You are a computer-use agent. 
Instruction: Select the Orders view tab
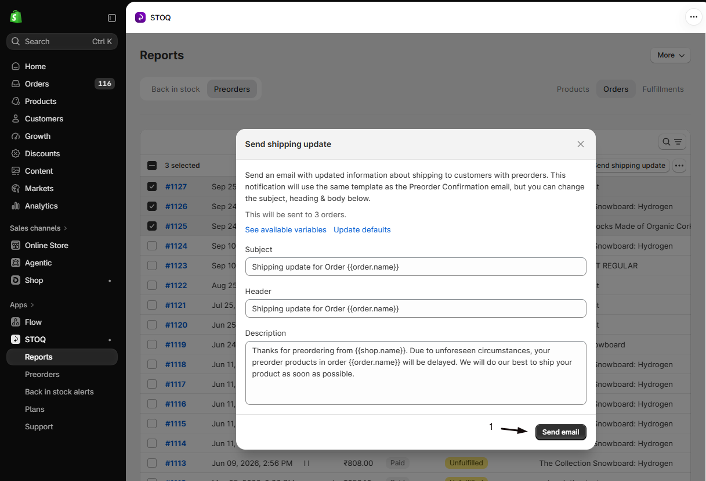(x=616, y=89)
